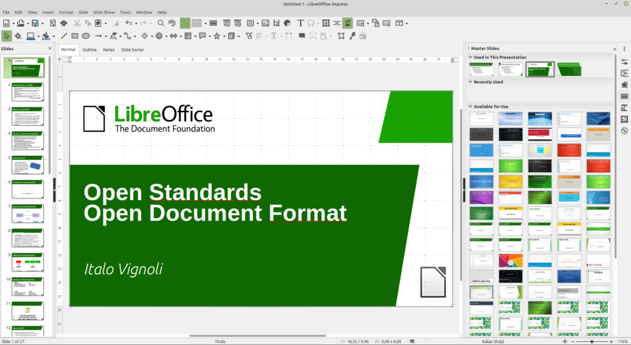This screenshot has width=631, height=345.
Task: Switch to the Slide Sorter tab
Action: point(132,49)
